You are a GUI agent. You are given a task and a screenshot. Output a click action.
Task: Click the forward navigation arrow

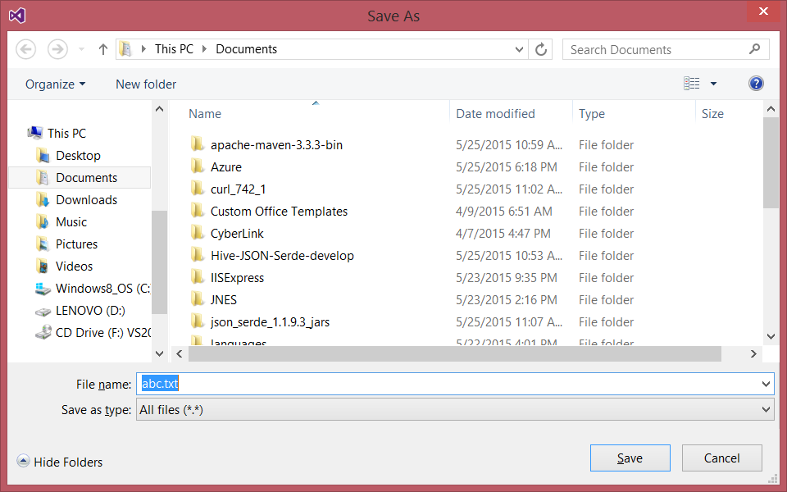[57, 49]
